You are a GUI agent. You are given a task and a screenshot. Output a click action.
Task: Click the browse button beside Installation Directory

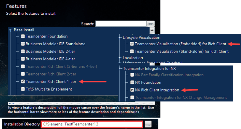(148, 124)
